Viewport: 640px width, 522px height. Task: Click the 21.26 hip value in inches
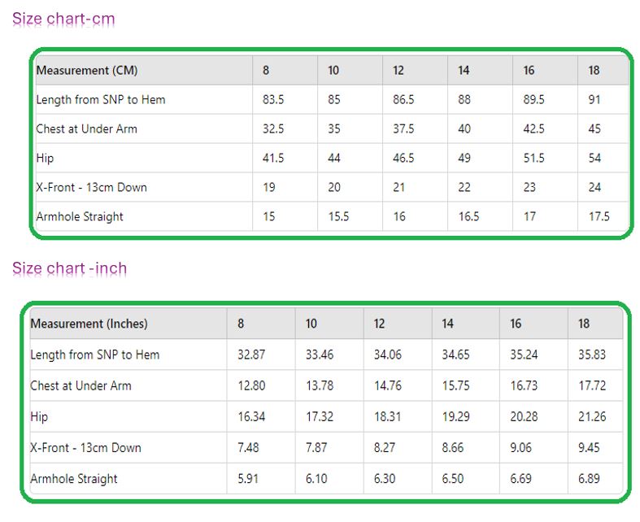click(592, 416)
